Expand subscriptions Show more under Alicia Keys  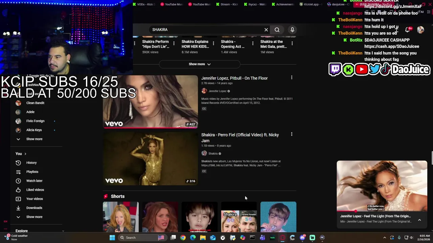click(34, 139)
